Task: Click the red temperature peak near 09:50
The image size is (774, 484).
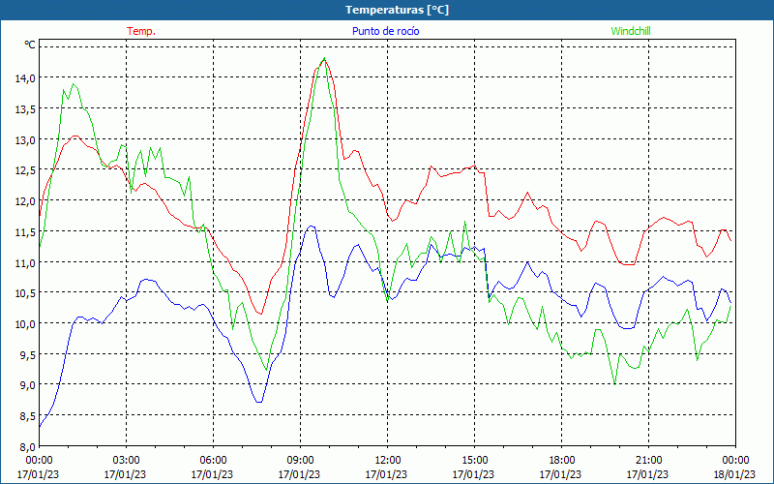Action: coord(323,60)
